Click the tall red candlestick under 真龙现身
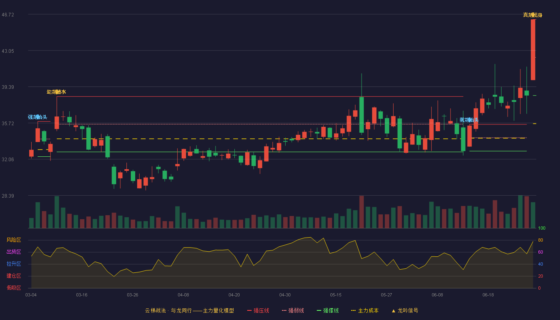Image resolution: width=560 pixels, height=320 pixels. tap(533, 50)
